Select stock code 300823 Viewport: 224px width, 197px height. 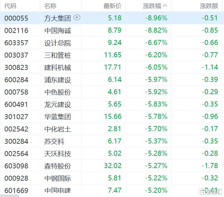click(16, 67)
